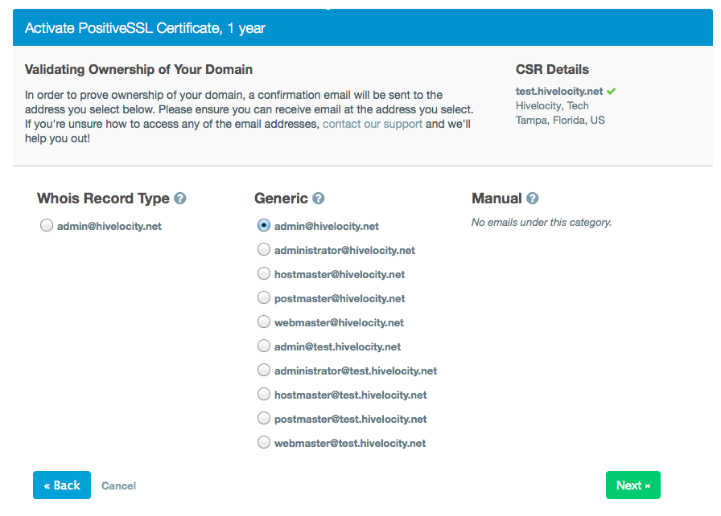
Task: Choose hostmaster@test.hivelocity.net radio option
Action: [x=263, y=395]
